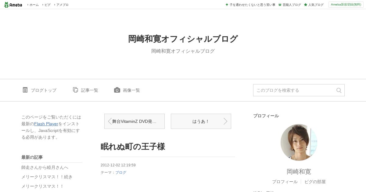Click the blog title 岡崎和寛オフィシャルブログ heading
Screen dimensions: 366x192
[183, 39]
